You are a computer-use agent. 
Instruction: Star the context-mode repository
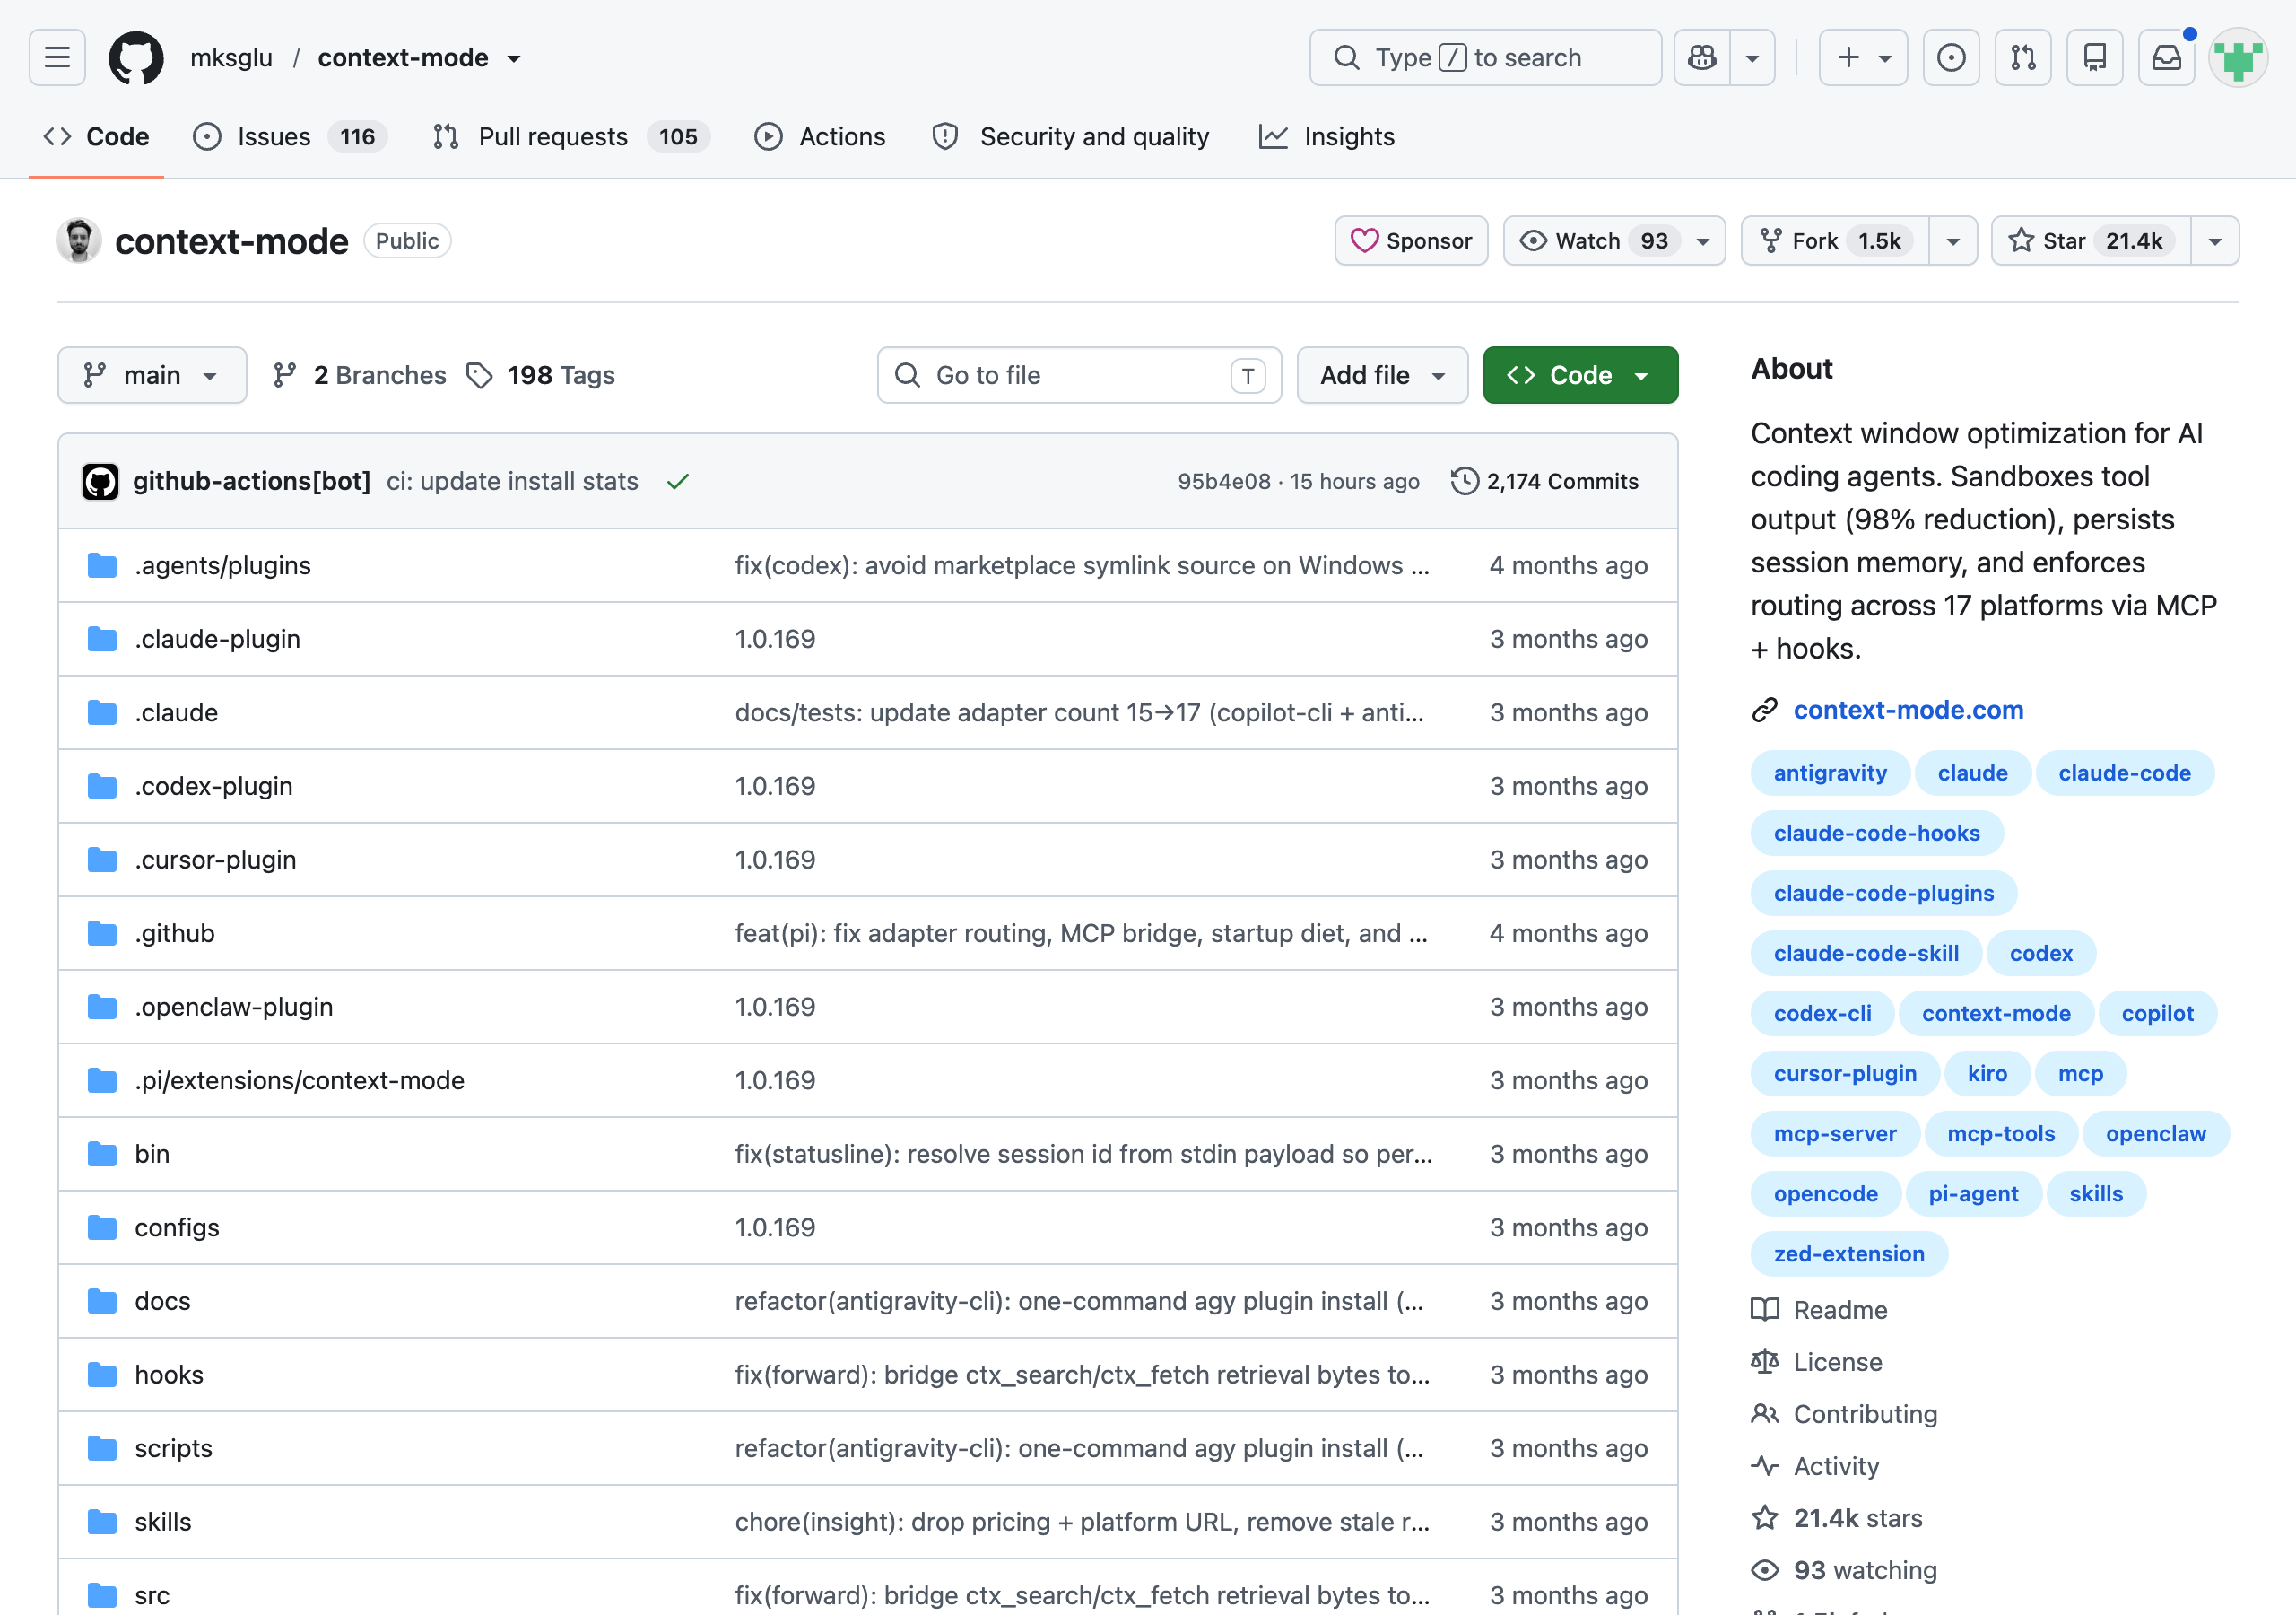tap(2091, 241)
